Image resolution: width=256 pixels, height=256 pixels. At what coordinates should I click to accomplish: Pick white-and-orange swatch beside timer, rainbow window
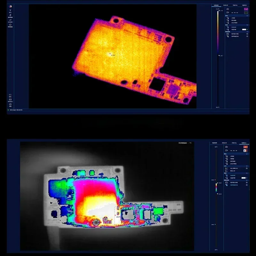(x=245, y=150)
